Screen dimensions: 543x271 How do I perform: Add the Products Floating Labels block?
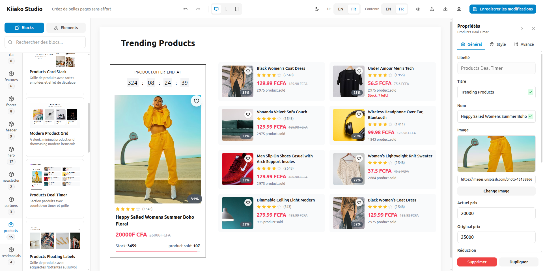[x=55, y=246]
